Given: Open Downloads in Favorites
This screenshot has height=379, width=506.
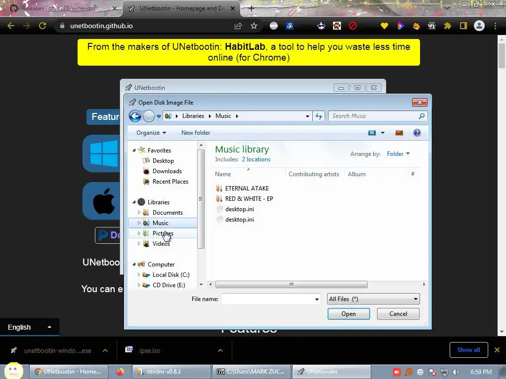Looking at the screenshot, I should coord(167,171).
